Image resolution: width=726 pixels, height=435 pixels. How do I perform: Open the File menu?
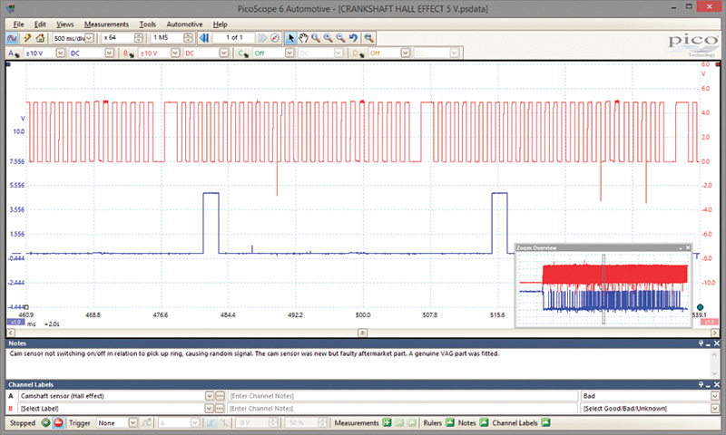coord(18,24)
